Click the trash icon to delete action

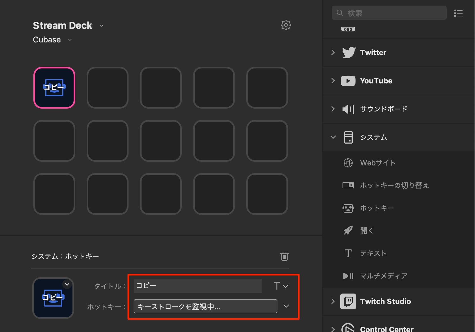coord(284,256)
